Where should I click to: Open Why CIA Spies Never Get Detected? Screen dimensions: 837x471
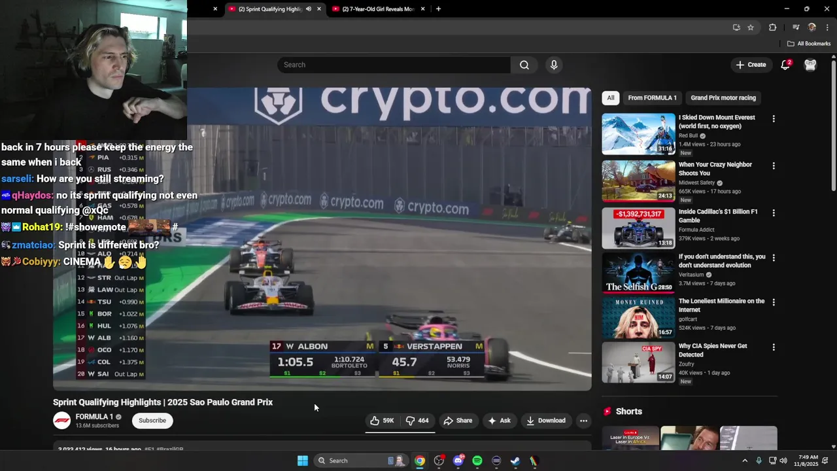(x=713, y=350)
